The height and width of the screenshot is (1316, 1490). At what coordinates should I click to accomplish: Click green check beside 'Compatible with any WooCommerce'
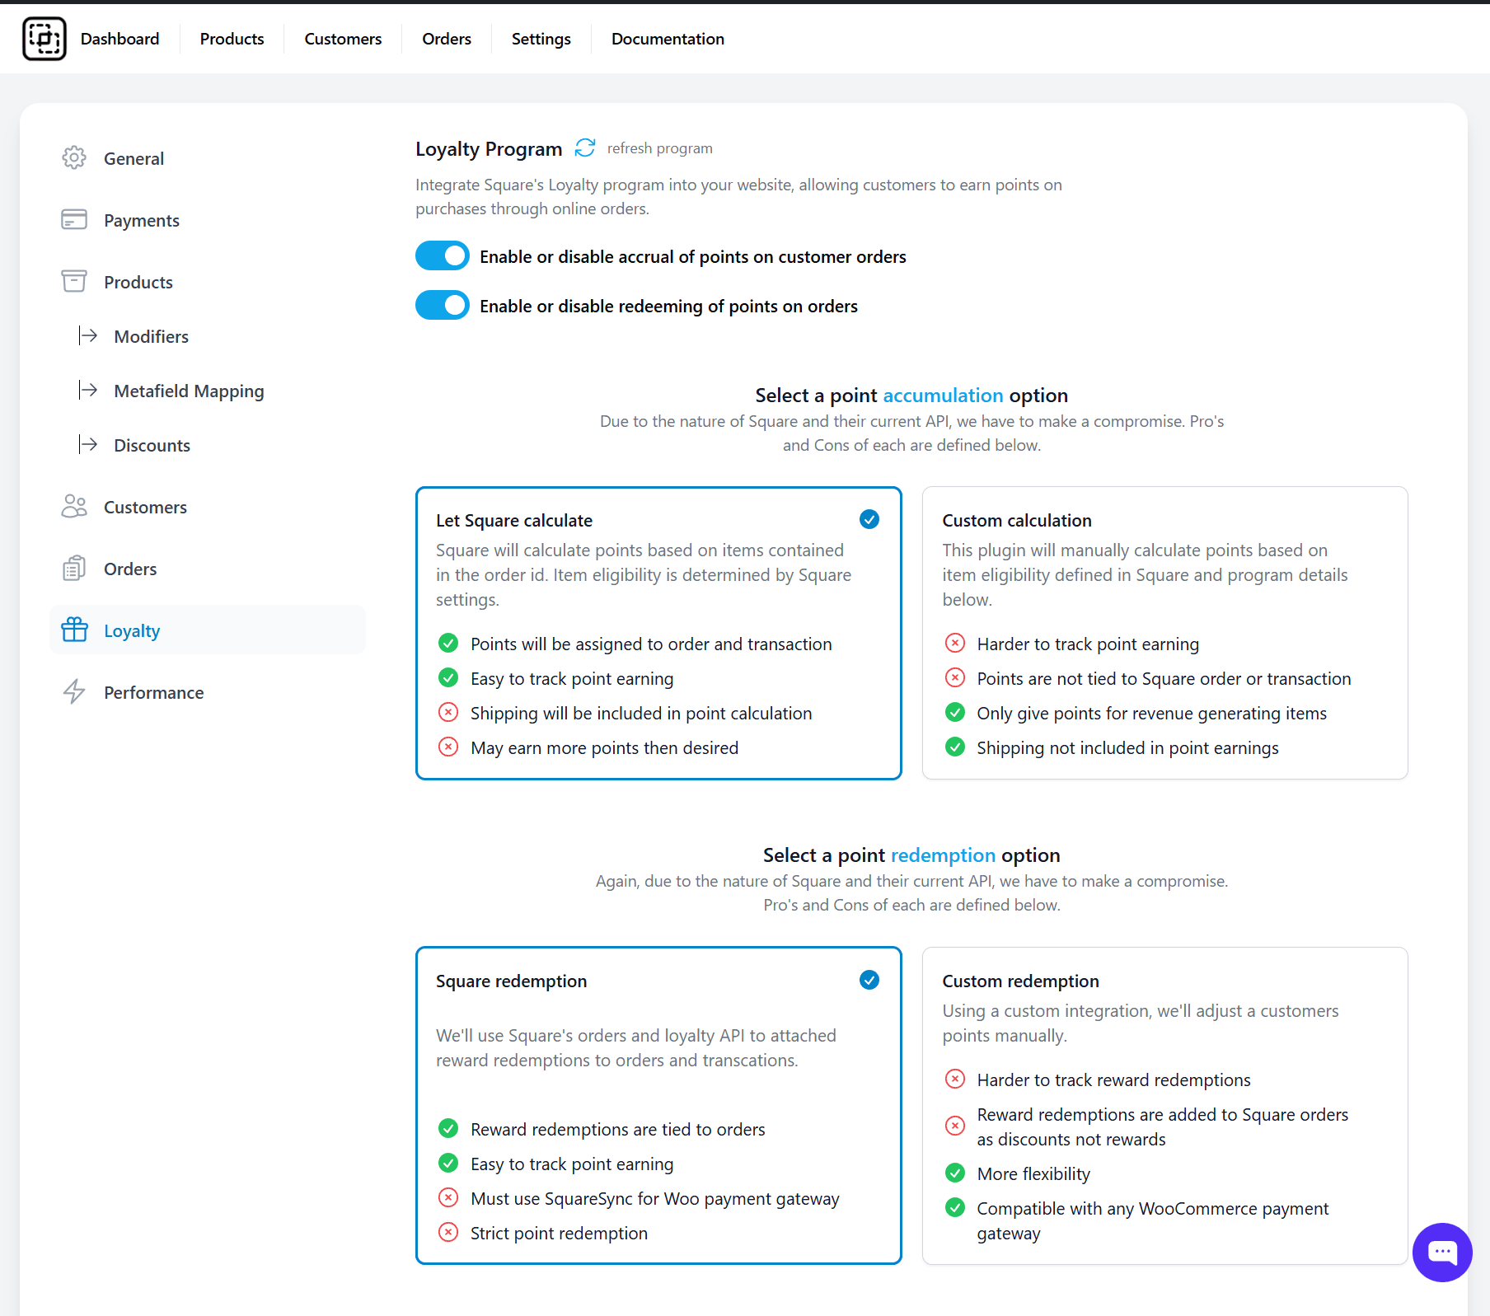[955, 1209]
